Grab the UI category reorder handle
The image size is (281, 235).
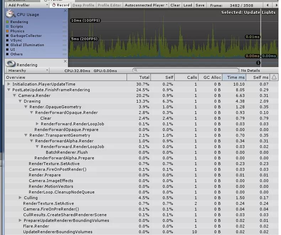coord(64,49)
